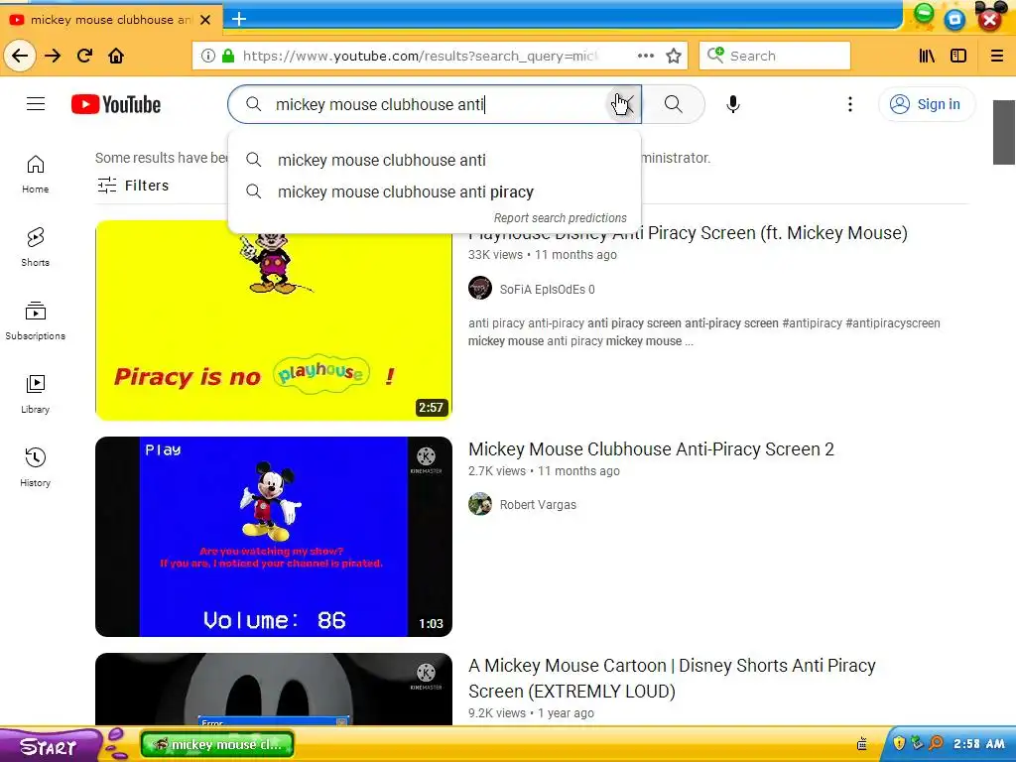The width and height of the screenshot is (1016, 762).
Task: Close the mickey mouse clubhouse tab
Action: point(205,20)
